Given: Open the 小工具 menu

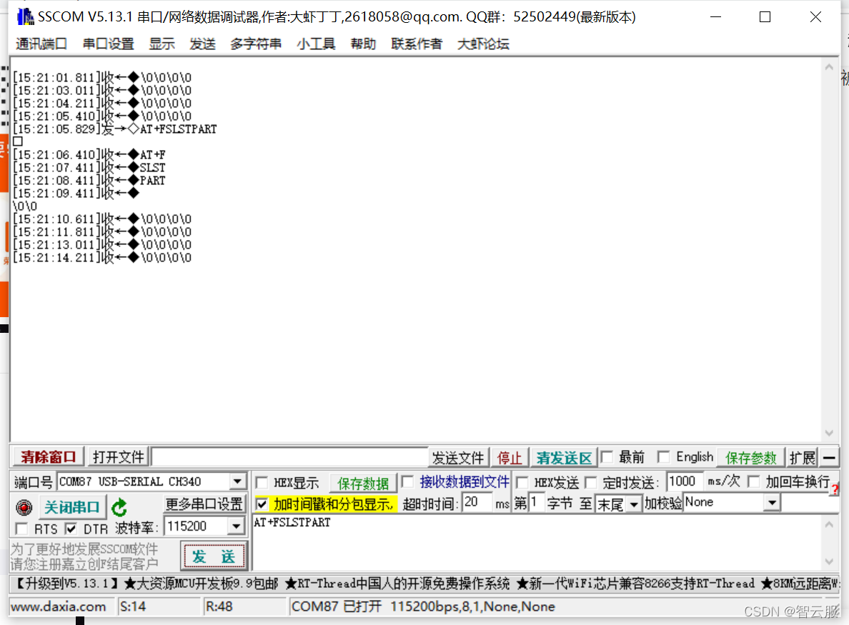Looking at the screenshot, I should 316,44.
